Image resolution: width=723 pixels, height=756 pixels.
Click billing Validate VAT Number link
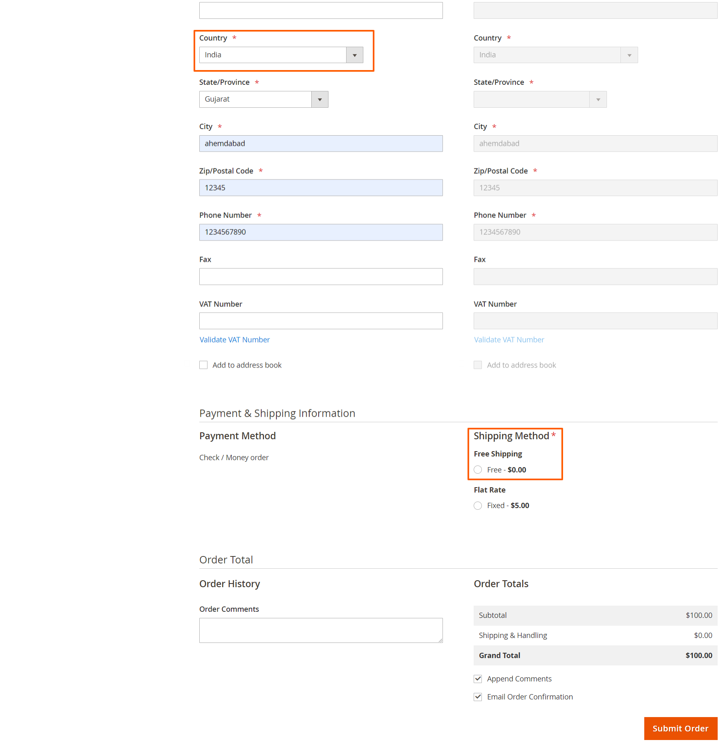pyautogui.click(x=235, y=340)
